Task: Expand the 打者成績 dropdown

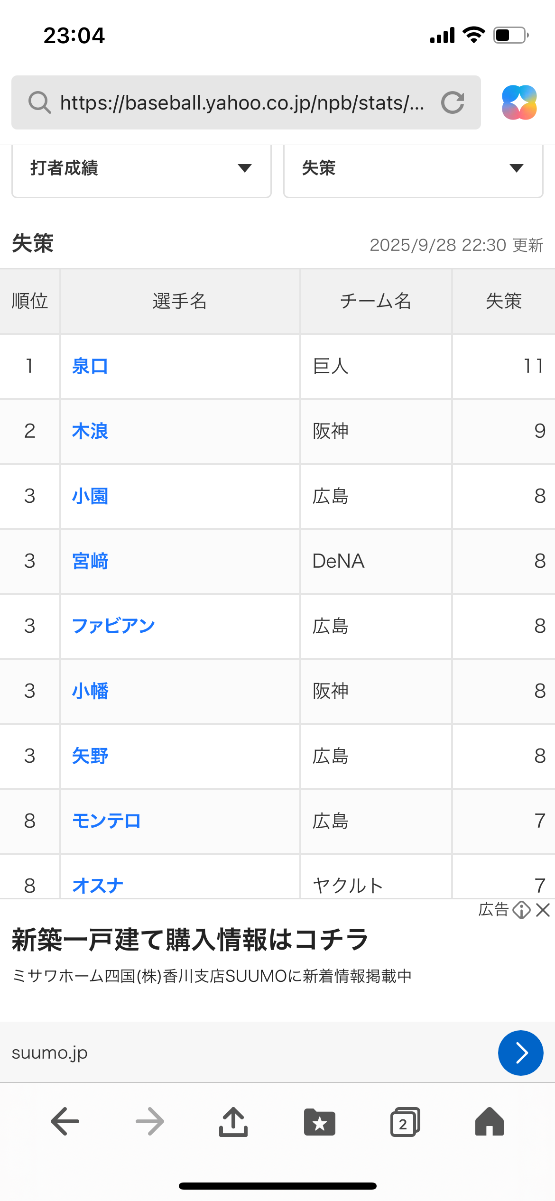Action: click(x=141, y=168)
